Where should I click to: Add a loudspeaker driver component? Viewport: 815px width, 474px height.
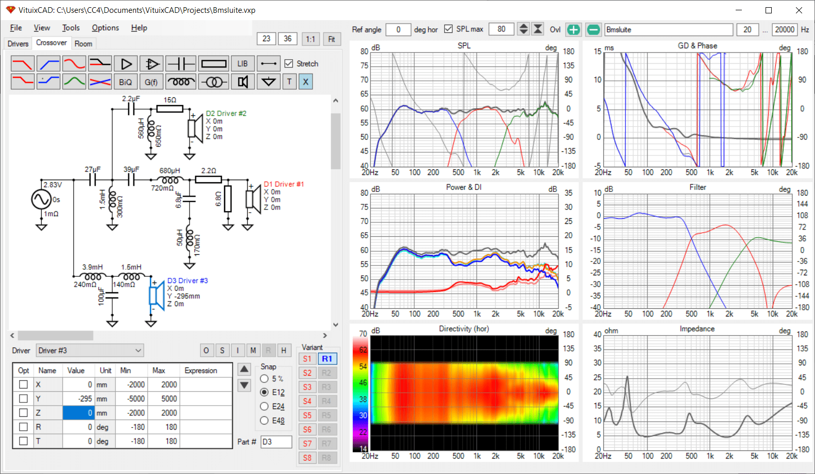pos(243,81)
